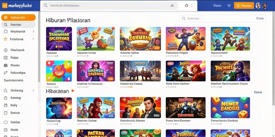This screenshot has width=275, height=137.
Task: Click the document icon beside 'Betcat'
Action: pyautogui.click(x=6, y=113)
